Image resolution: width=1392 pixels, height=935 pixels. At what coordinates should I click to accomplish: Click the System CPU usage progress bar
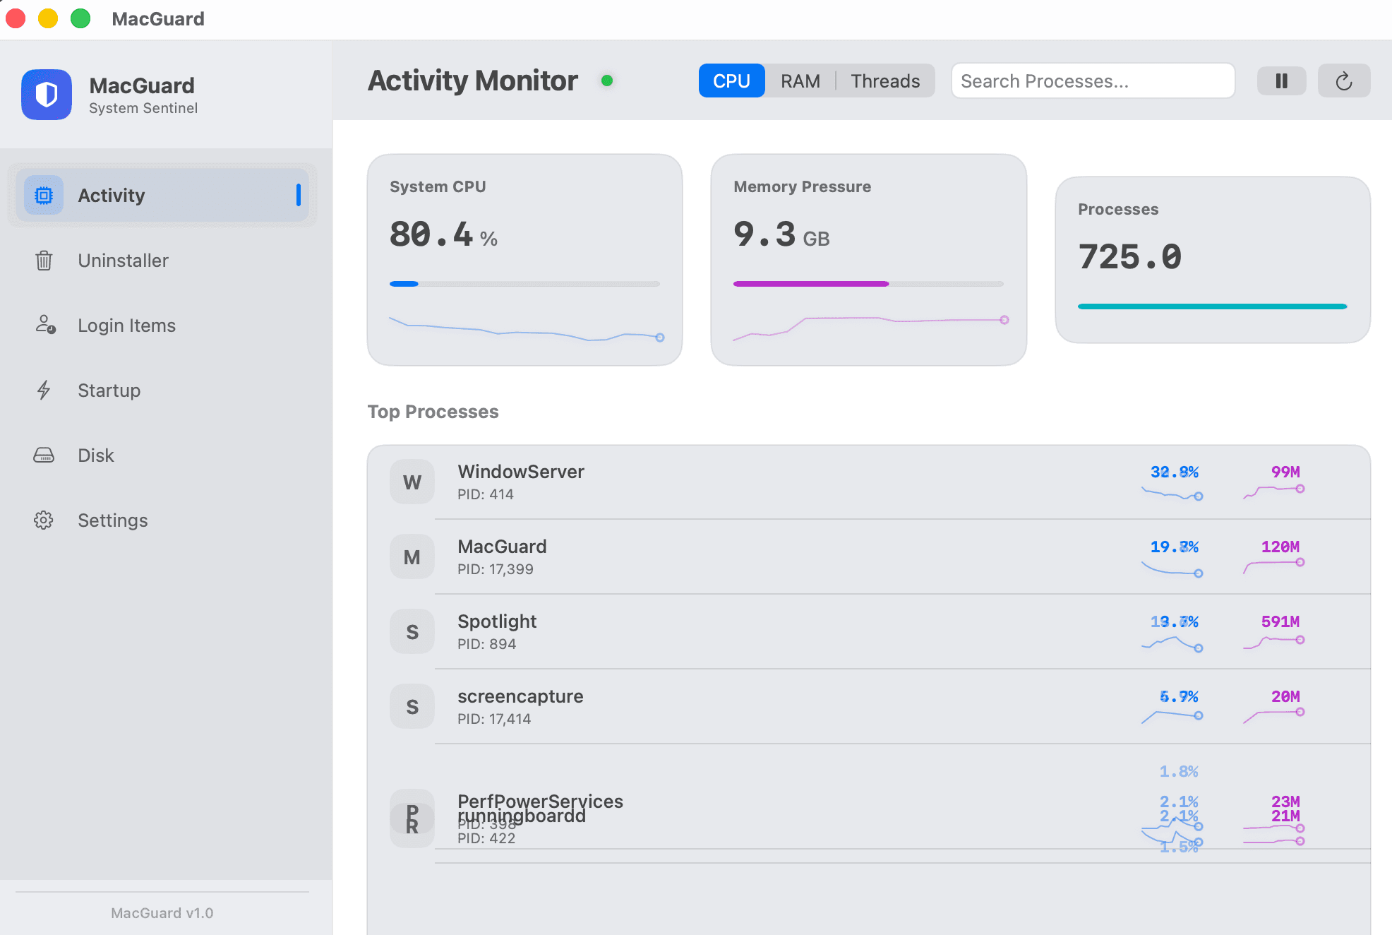pos(524,284)
